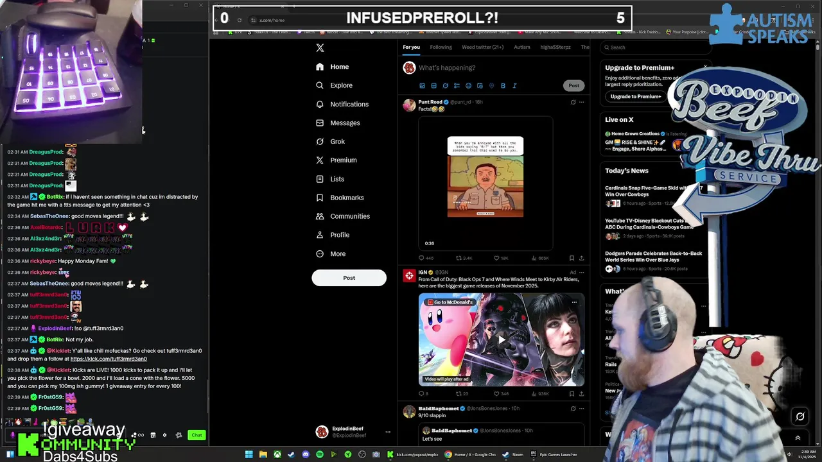Open Windows Start button on taskbar
The image size is (822, 462).
click(249, 454)
